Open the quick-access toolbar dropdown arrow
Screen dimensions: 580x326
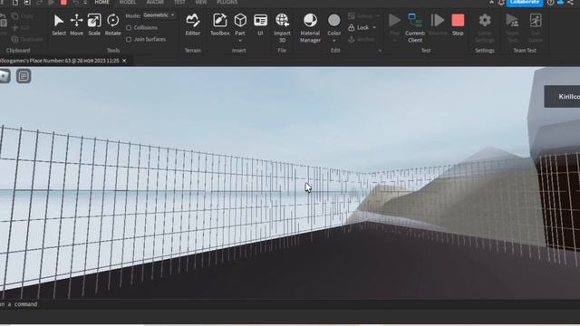[85, 2]
